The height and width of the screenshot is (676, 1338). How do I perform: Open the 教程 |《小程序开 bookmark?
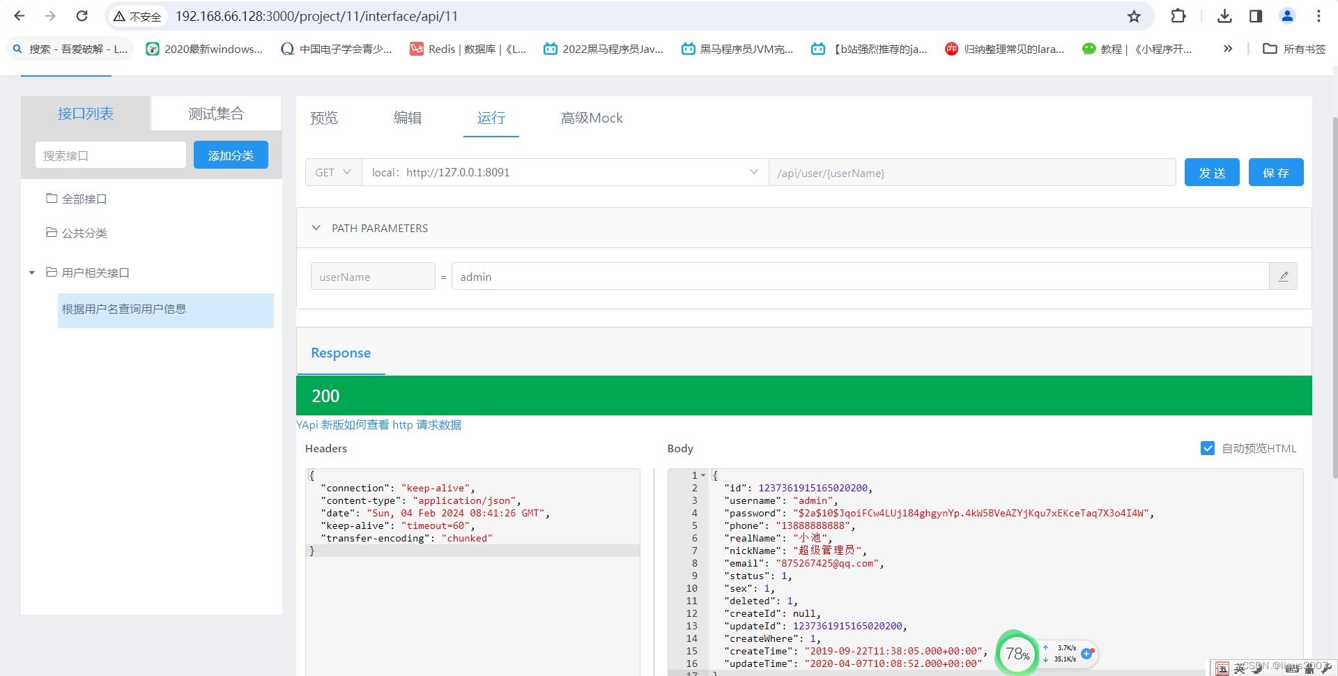point(1137,49)
